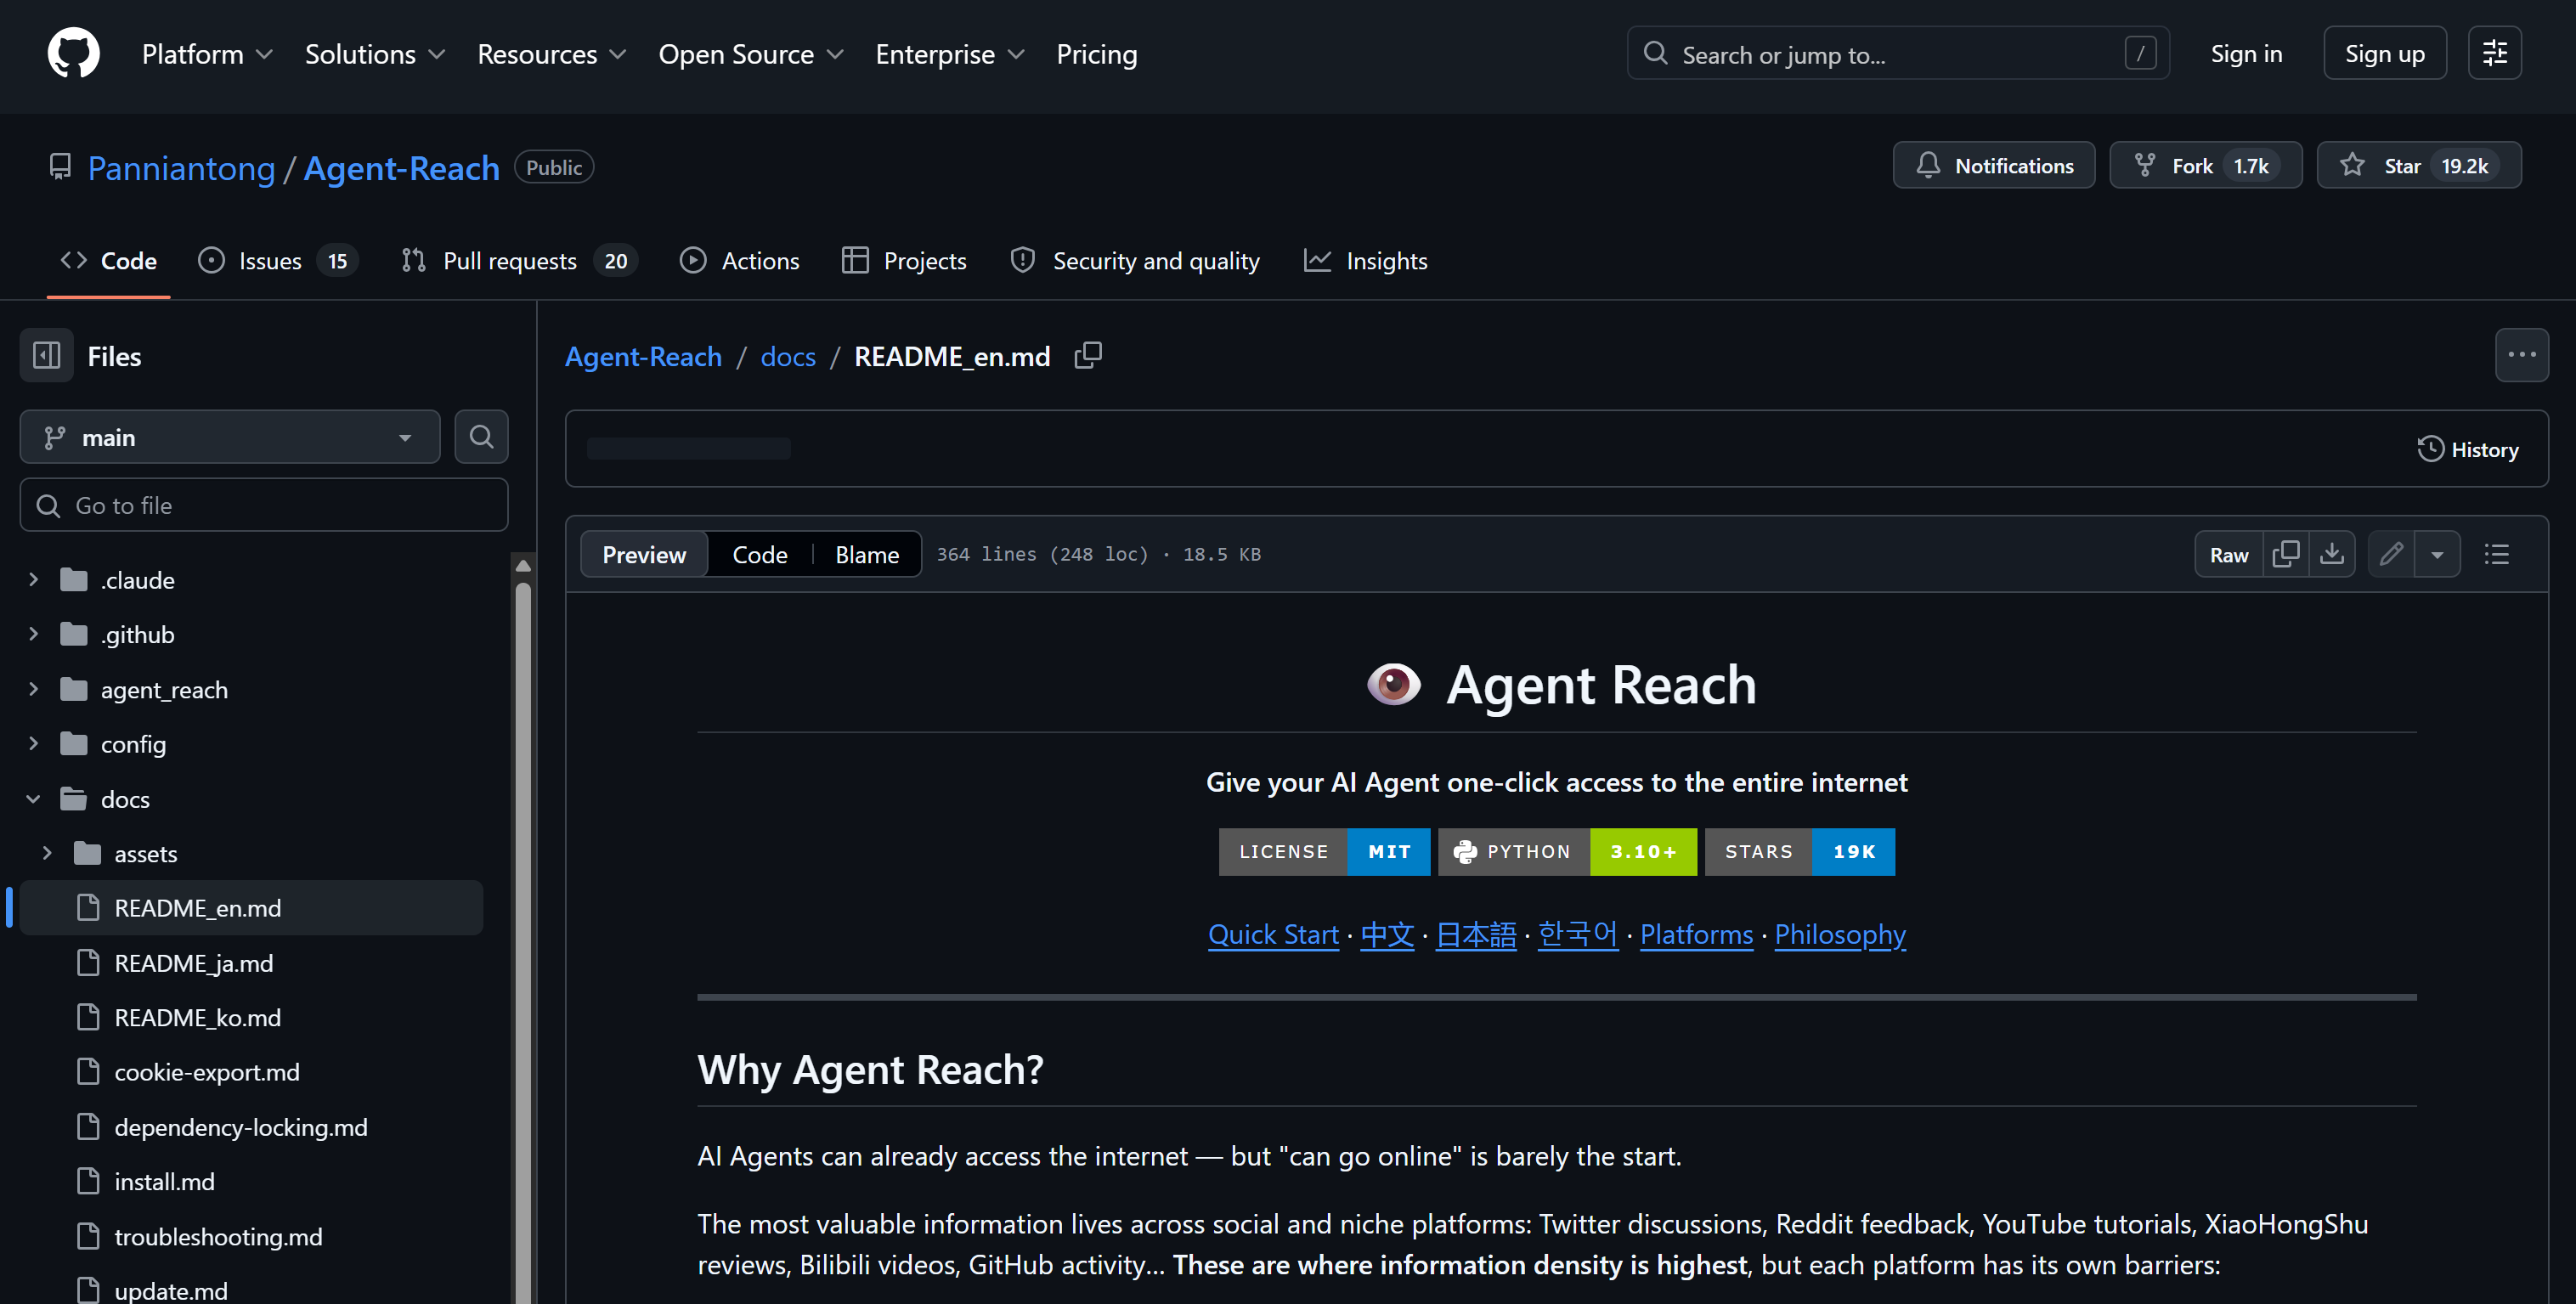Collapse the docs folder
The height and width of the screenshot is (1304, 2576).
click(33, 798)
